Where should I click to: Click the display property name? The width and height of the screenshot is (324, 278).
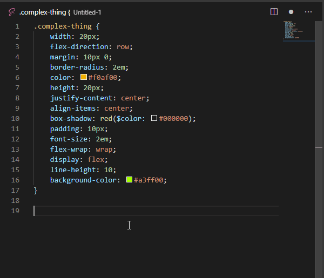65,160
